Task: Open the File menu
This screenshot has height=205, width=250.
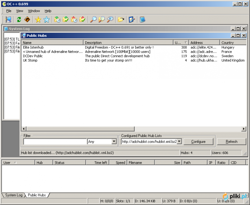Action: coord(9,11)
